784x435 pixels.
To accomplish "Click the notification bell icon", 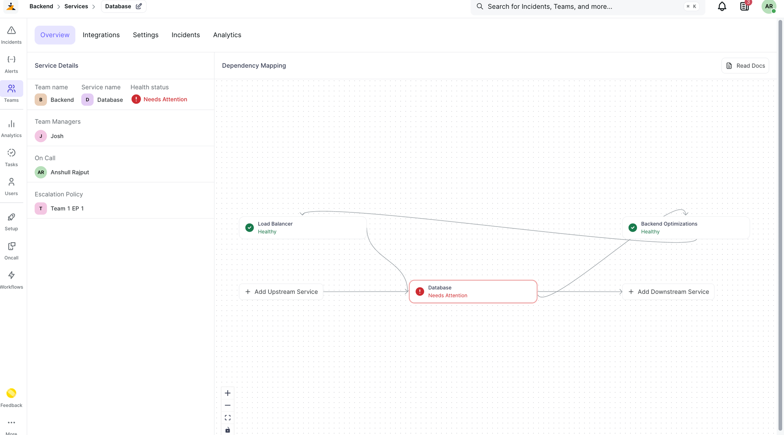I will point(722,7).
